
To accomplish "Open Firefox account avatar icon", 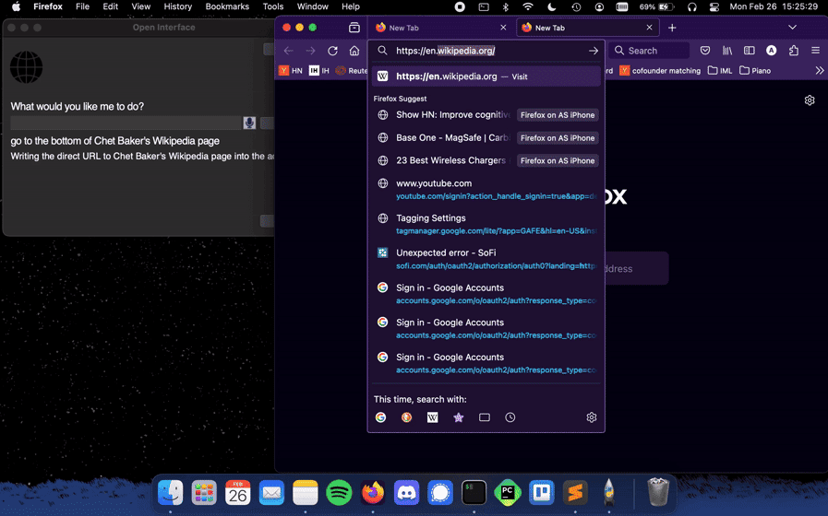I will coord(771,51).
